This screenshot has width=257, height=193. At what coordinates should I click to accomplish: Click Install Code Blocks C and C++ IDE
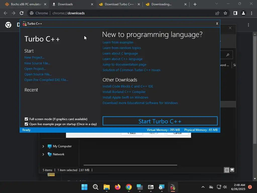coord(128,86)
